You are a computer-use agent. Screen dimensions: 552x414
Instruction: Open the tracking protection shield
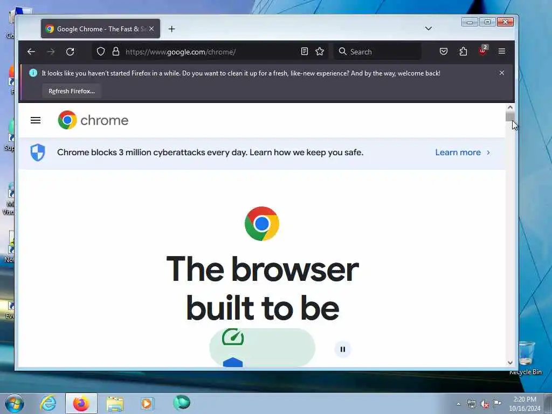coord(101,51)
